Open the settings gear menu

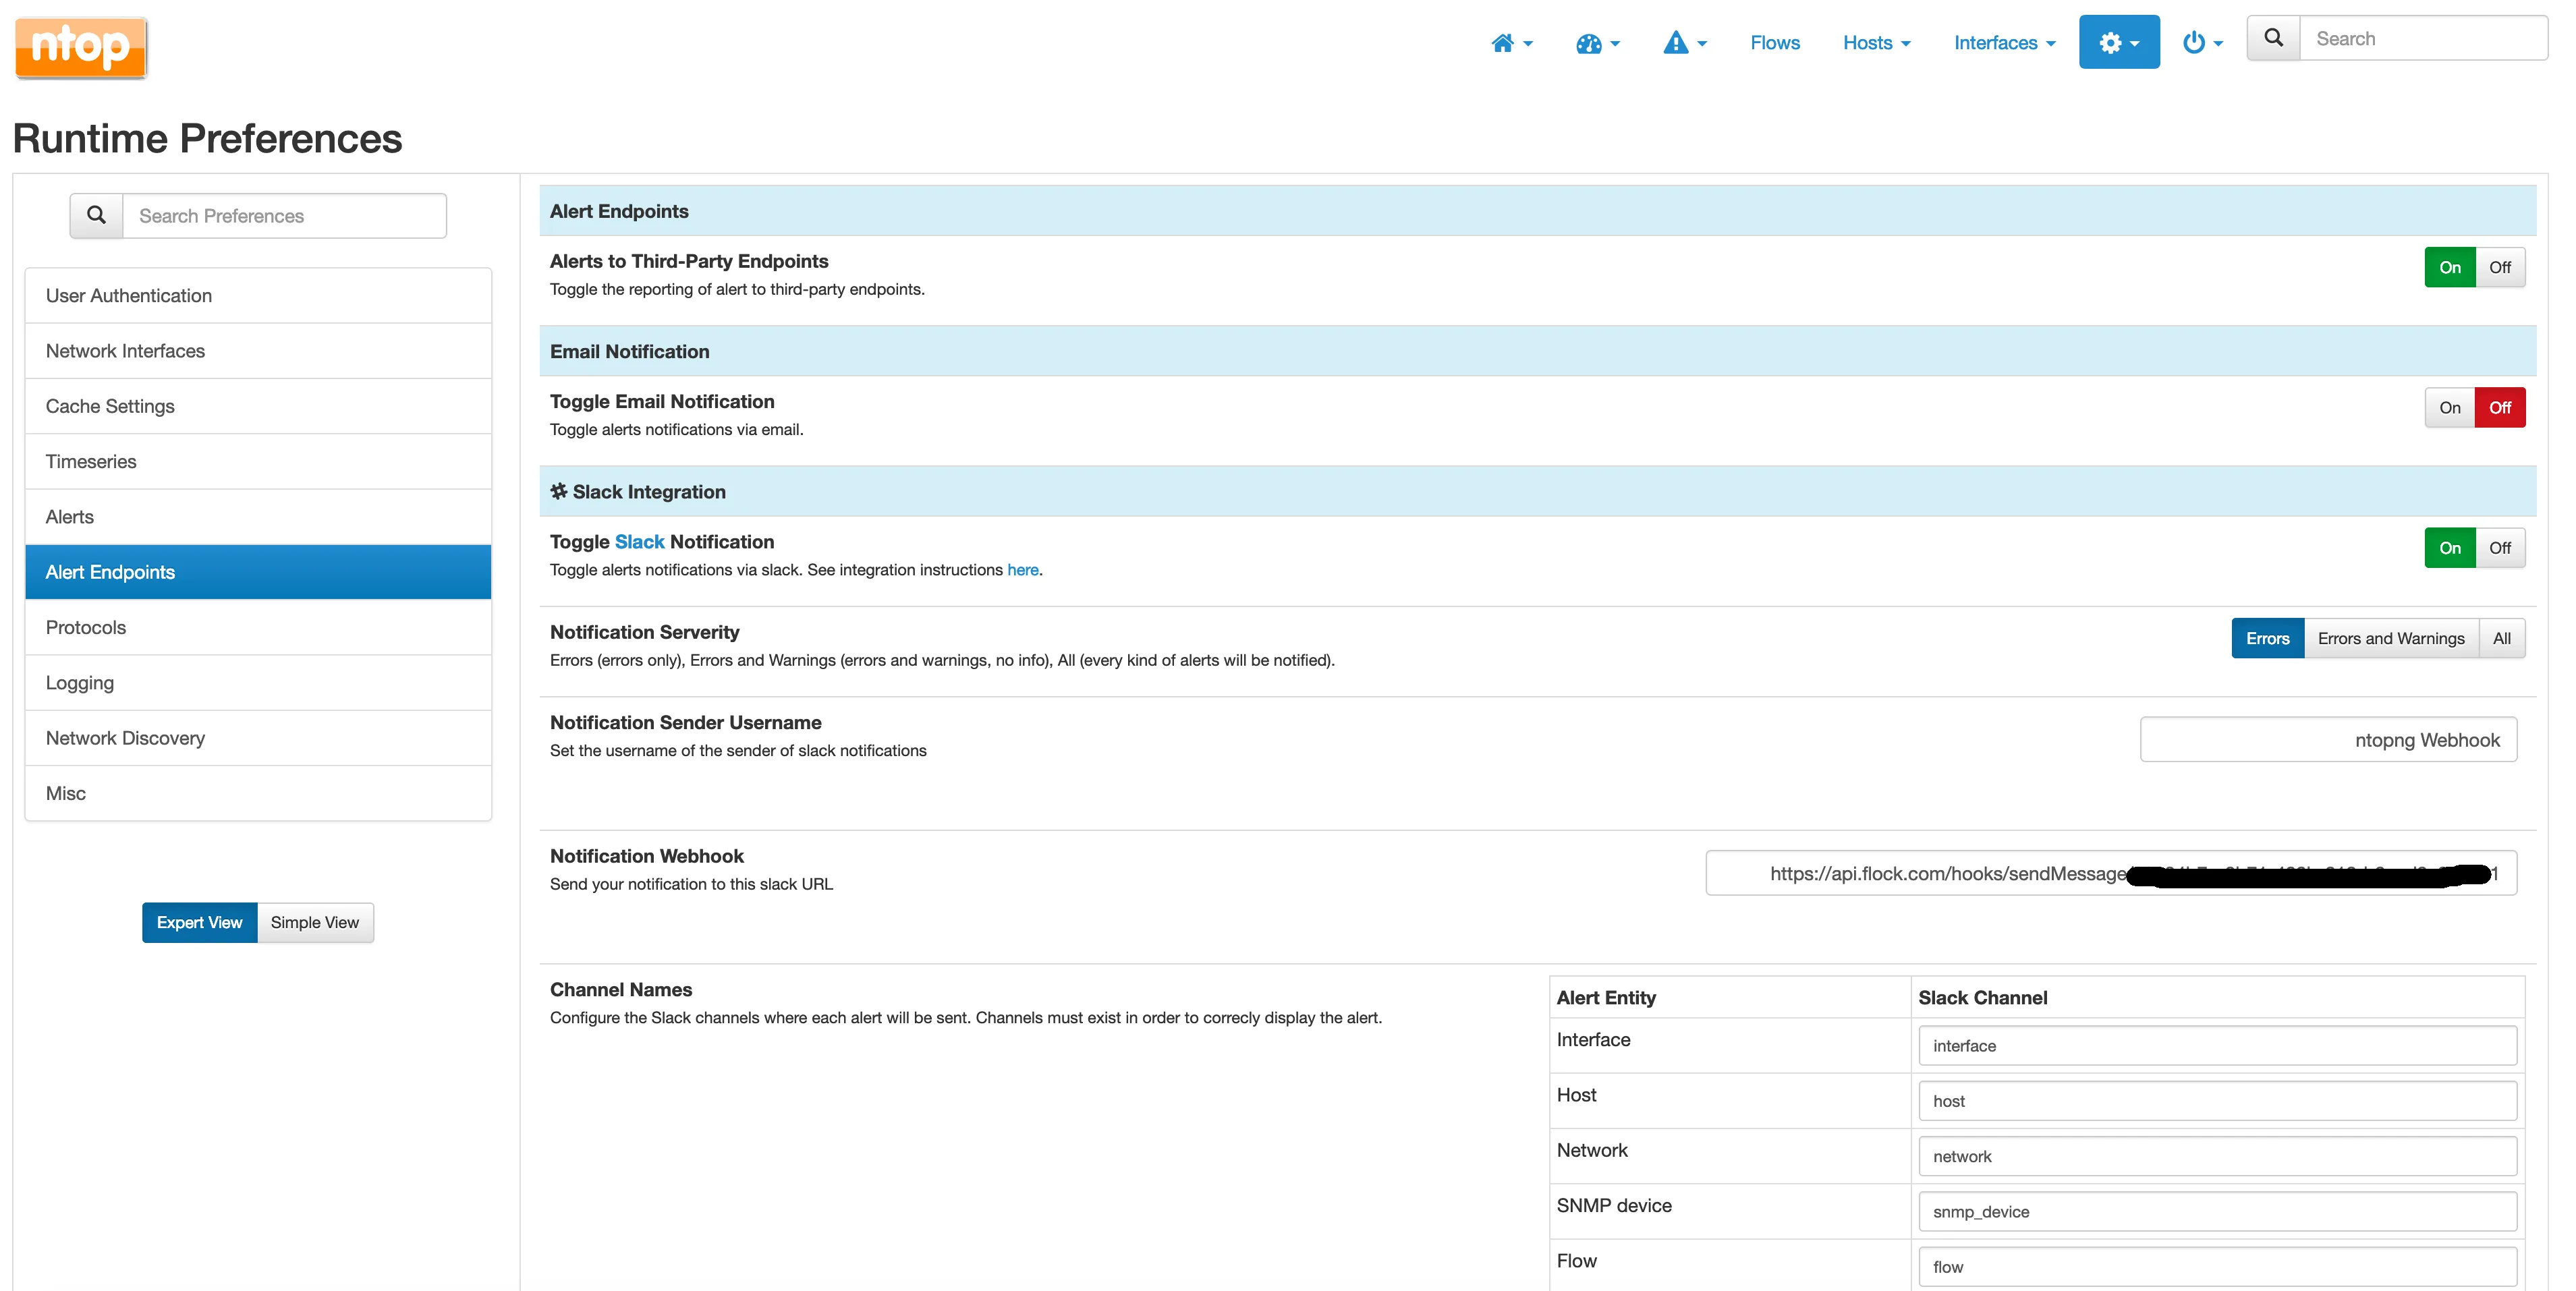(x=2118, y=42)
